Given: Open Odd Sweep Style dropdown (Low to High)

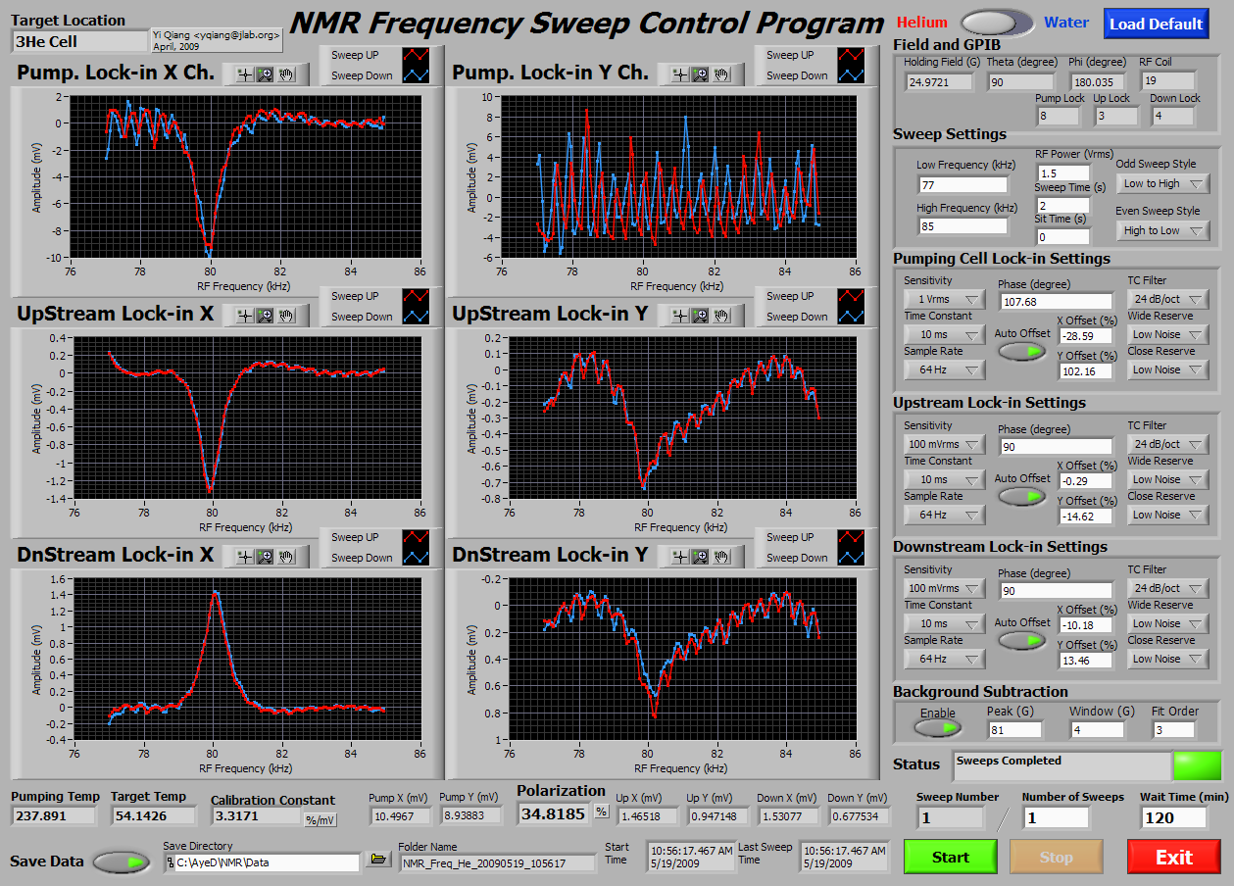Looking at the screenshot, I should pyautogui.click(x=1162, y=183).
